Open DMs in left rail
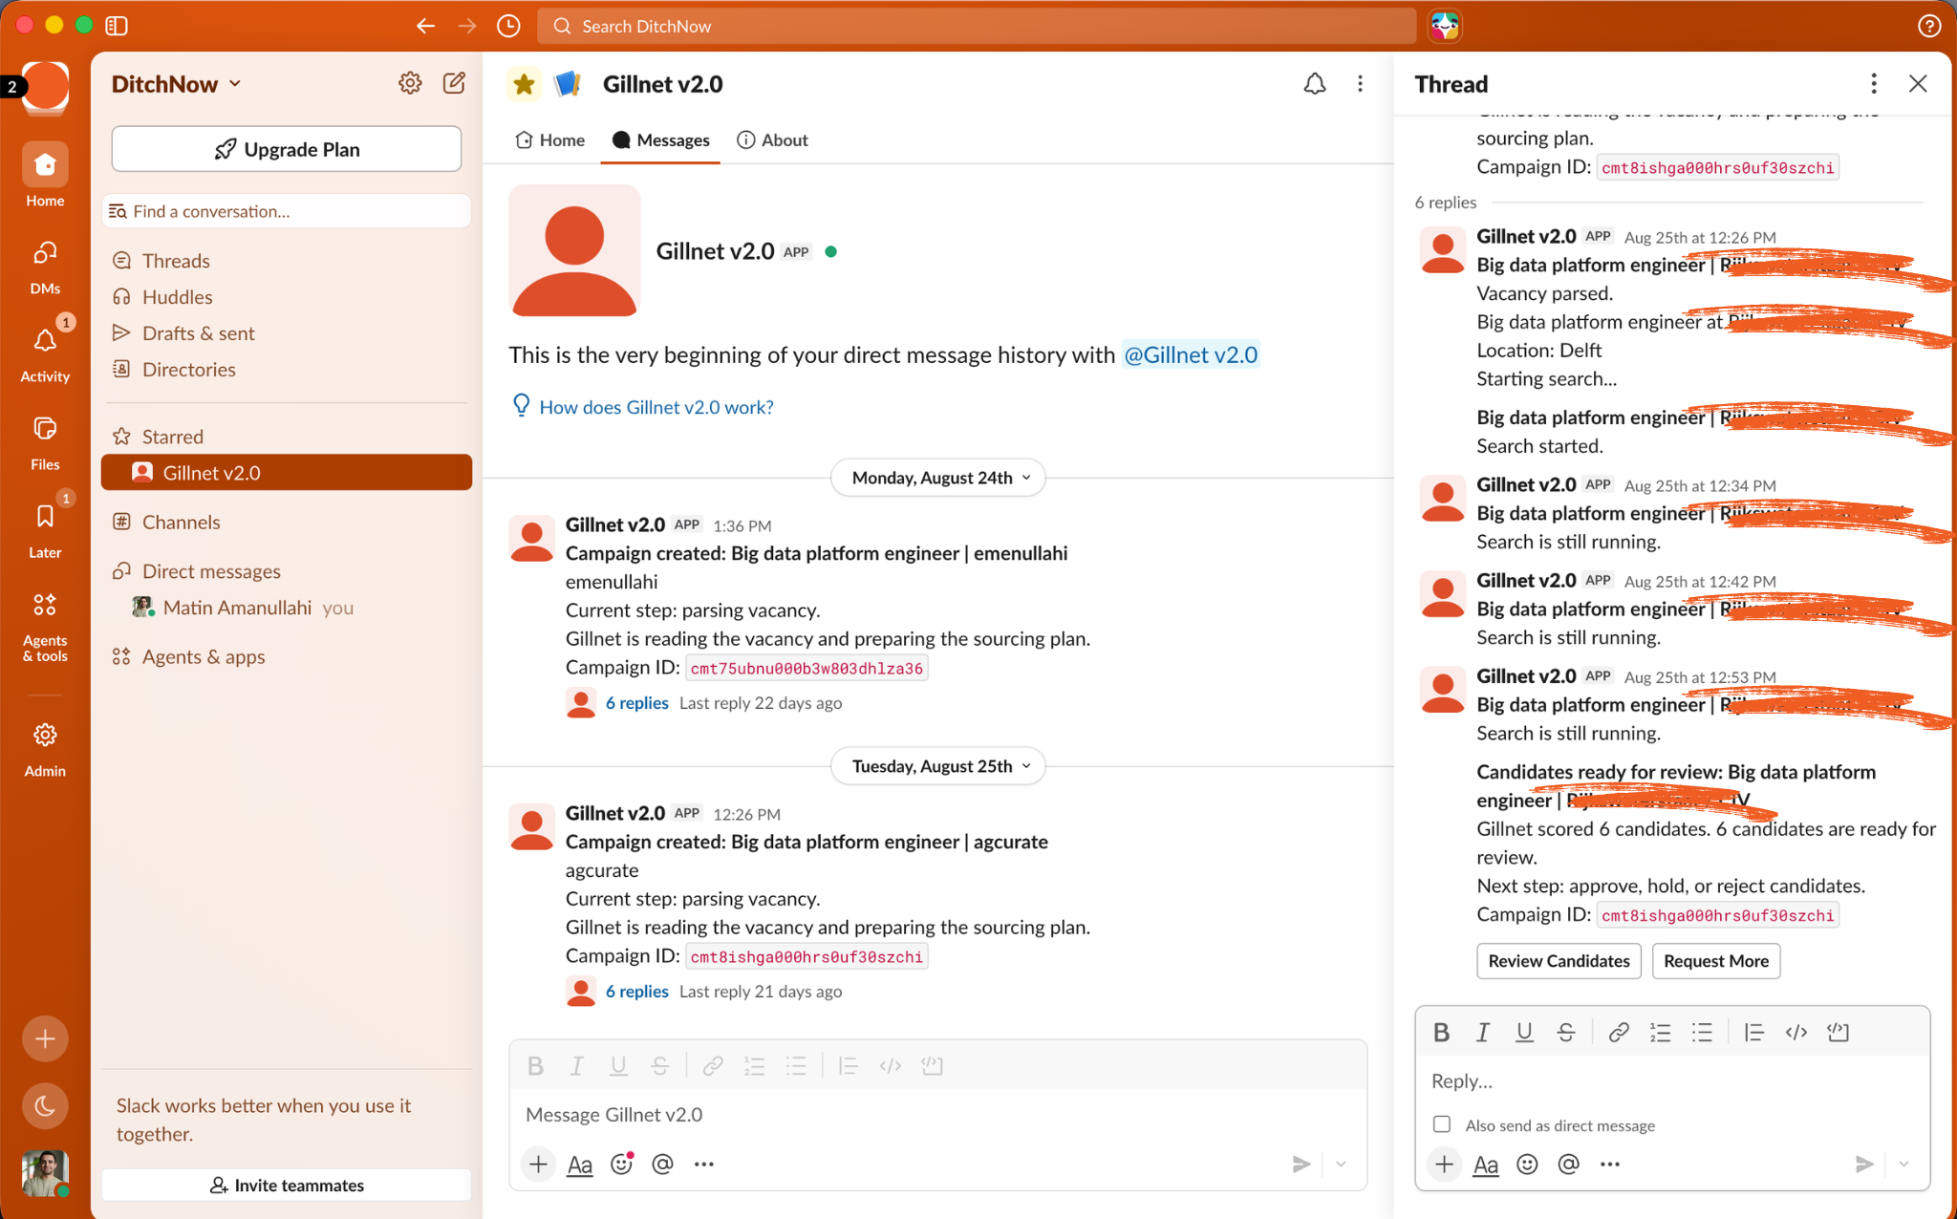This screenshot has width=1957, height=1219. click(x=45, y=267)
